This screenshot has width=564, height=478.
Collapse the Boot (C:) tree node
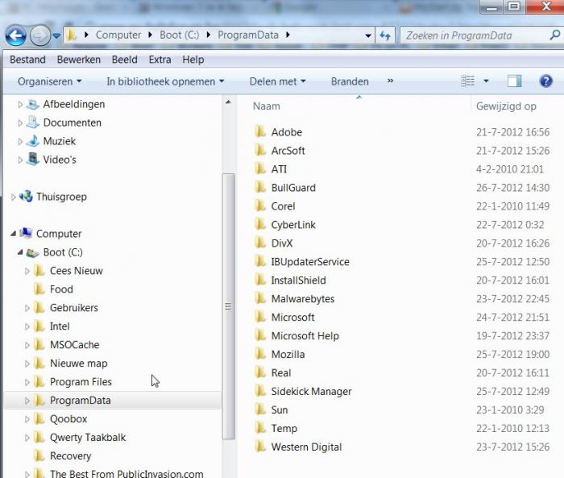20,252
